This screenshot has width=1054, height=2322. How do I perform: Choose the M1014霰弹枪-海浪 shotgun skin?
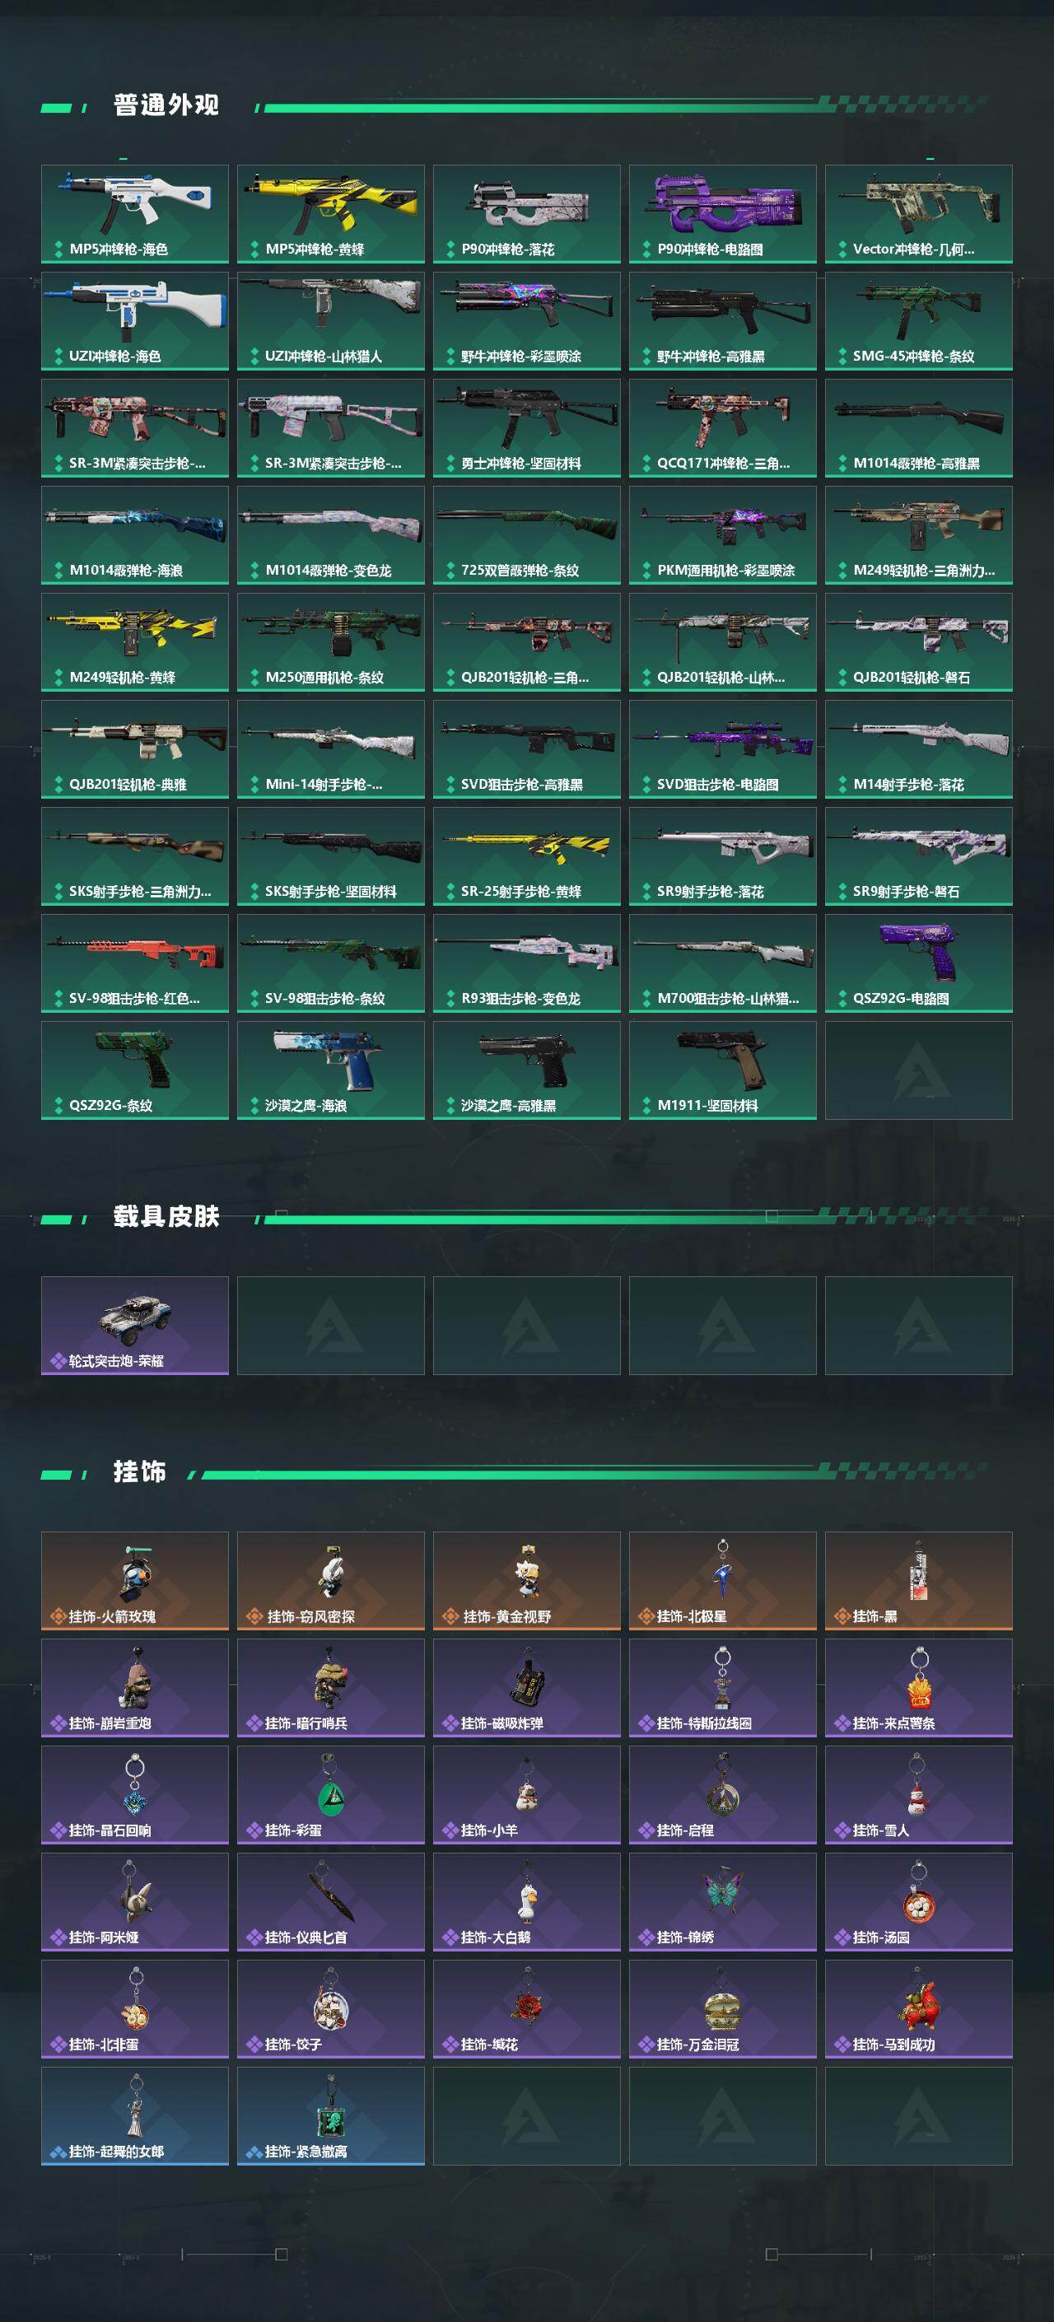pyautogui.click(x=134, y=535)
